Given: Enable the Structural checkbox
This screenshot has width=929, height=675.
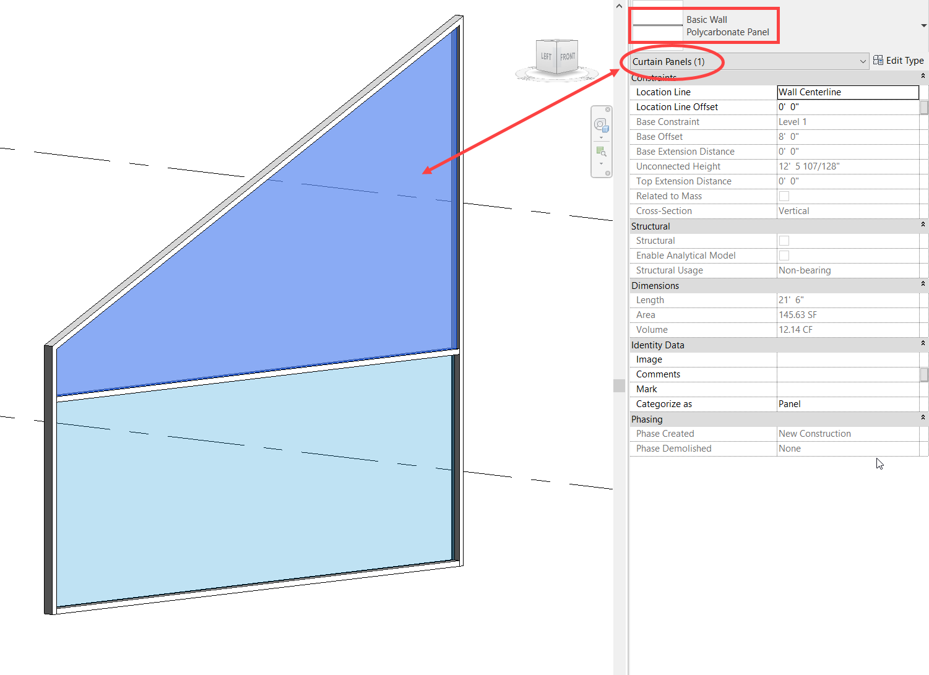Looking at the screenshot, I should tap(784, 240).
